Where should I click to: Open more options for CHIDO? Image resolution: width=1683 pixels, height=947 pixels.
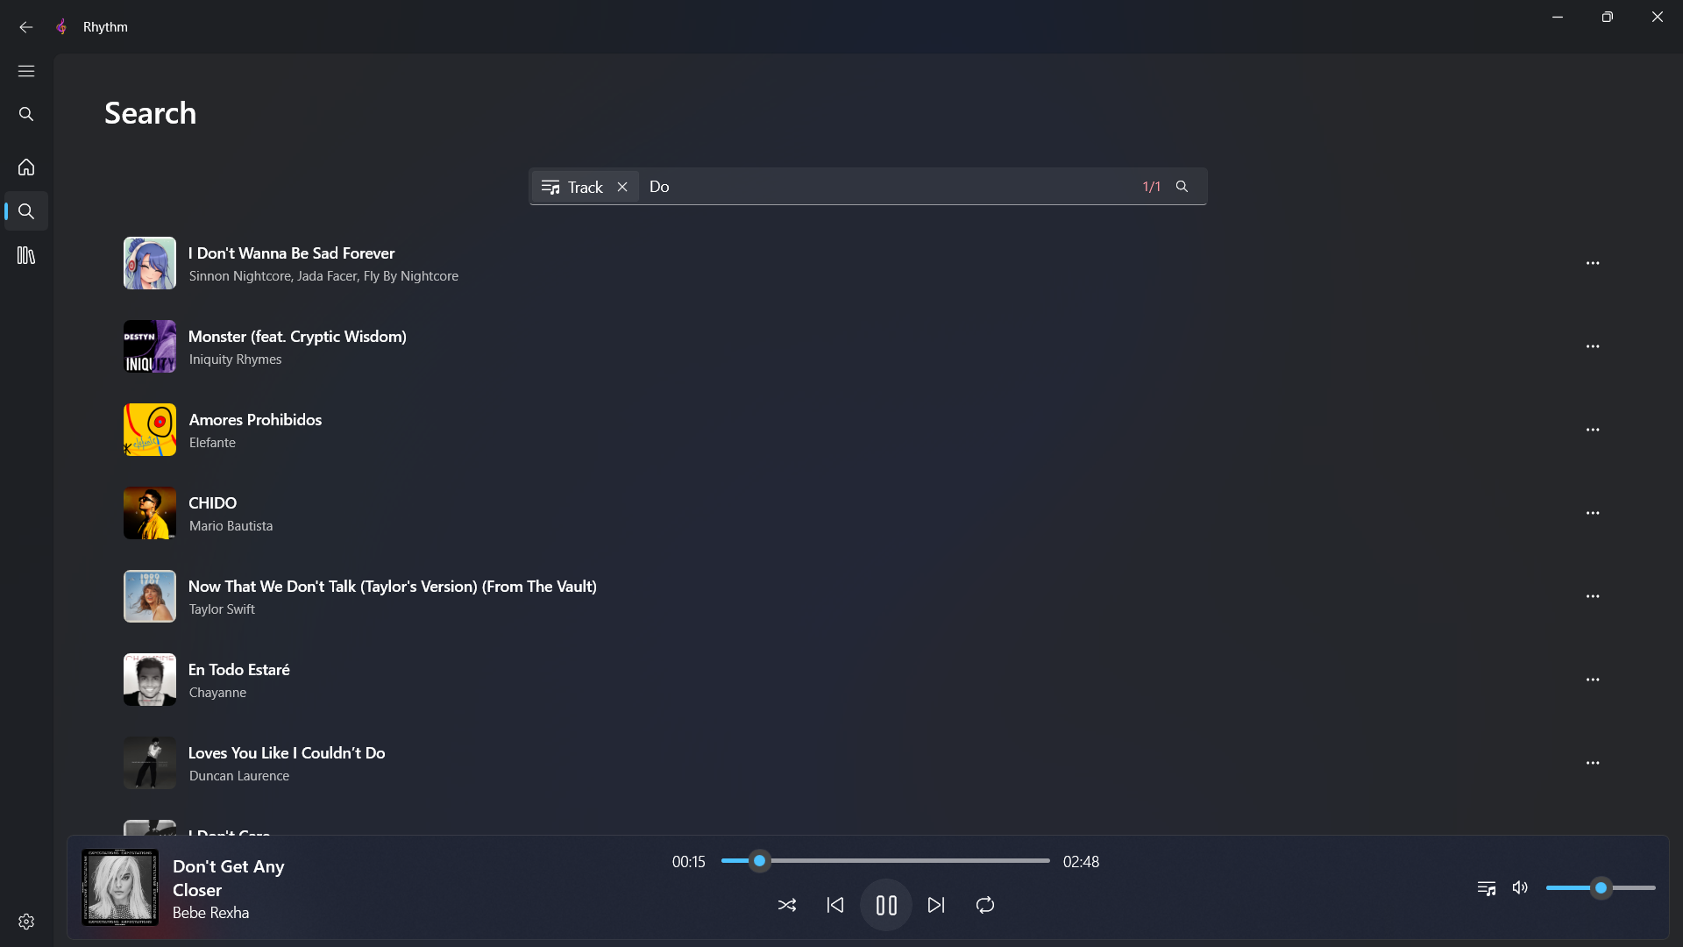(1592, 513)
